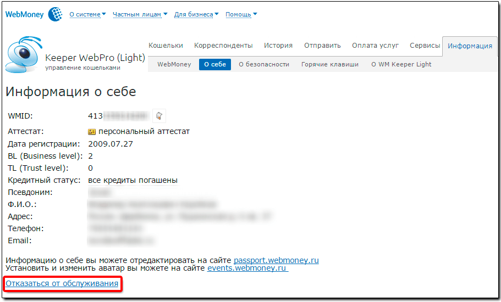The image size is (501, 302).
Task: Click the 'Псевдоним:' label
Action: 30,192
